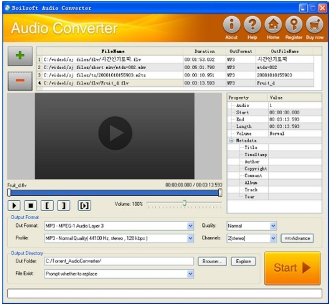Viewport: 330px width, 305px height.
Task: Click the large play overlay in preview
Action: coord(115,133)
